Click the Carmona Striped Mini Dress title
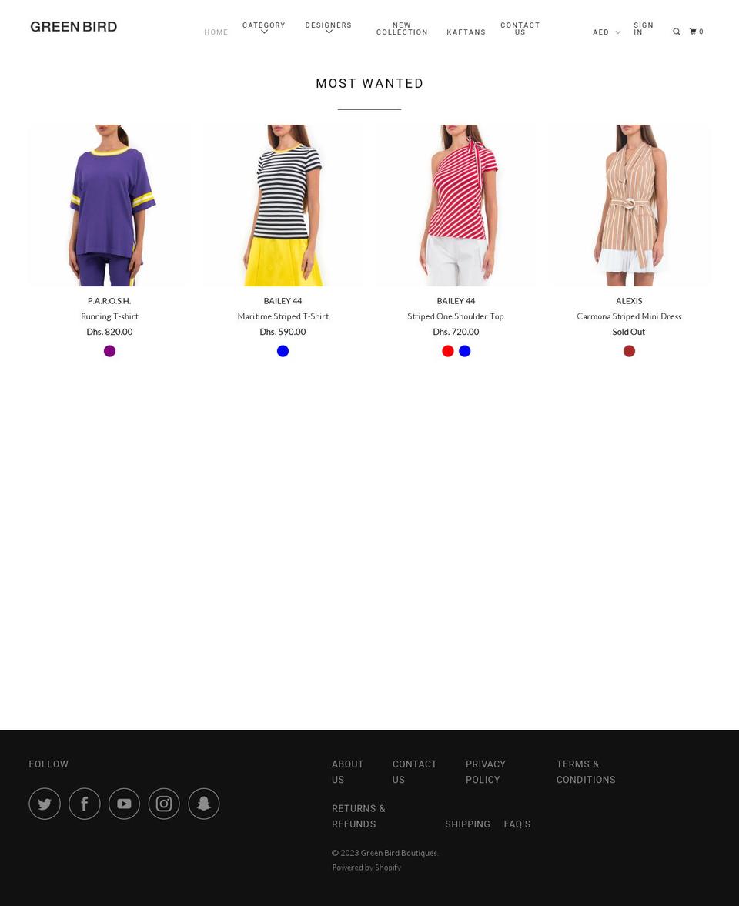The image size is (739, 906). pos(629,316)
